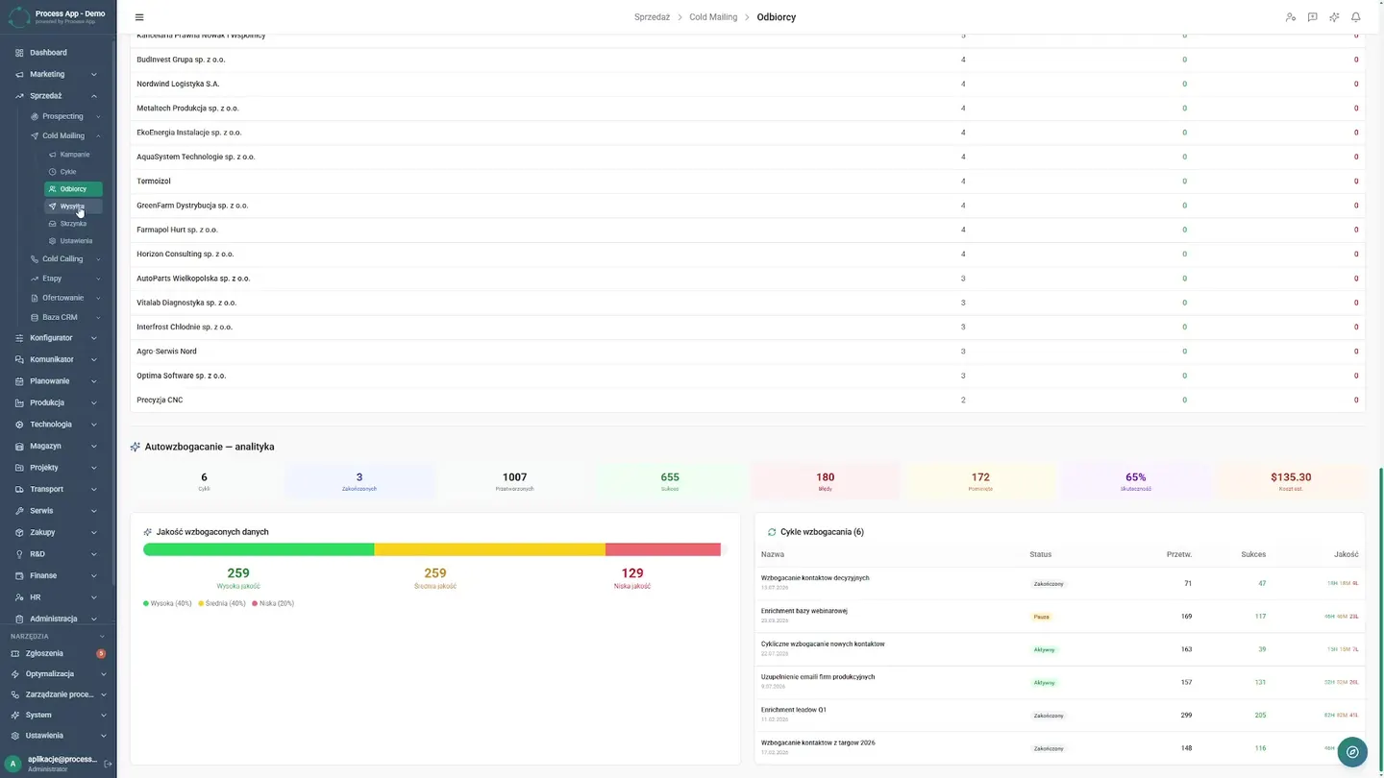Toggle the hamburger sidebar menu button
This screenshot has width=1384, height=778.
pyautogui.click(x=139, y=17)
